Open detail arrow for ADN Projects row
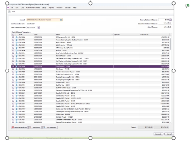 (x=16, y=45)
